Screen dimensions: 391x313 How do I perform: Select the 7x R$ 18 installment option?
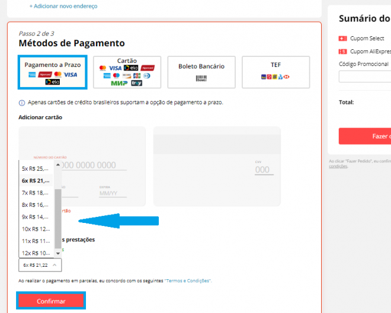[36, 193]
